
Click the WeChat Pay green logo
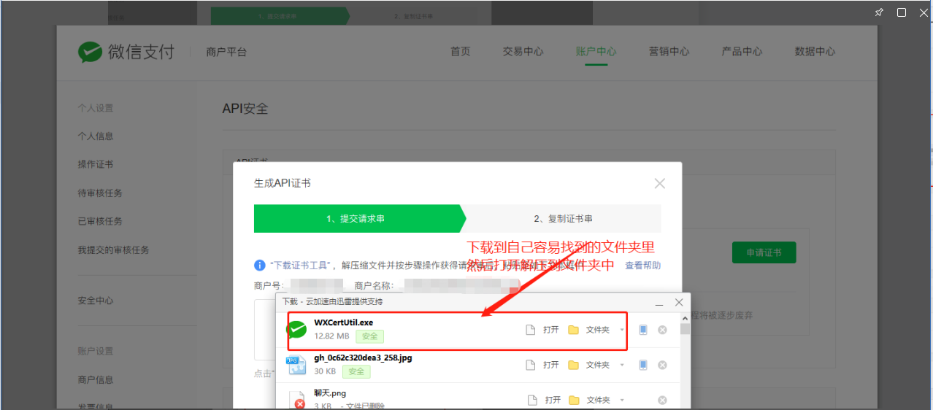(x=90, y=52)
